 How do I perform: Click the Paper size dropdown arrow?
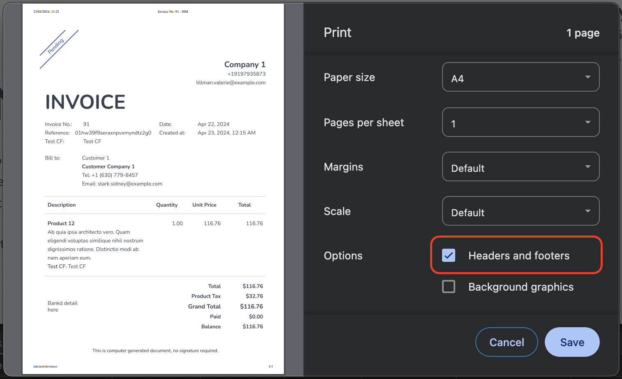tap(588, 77)
